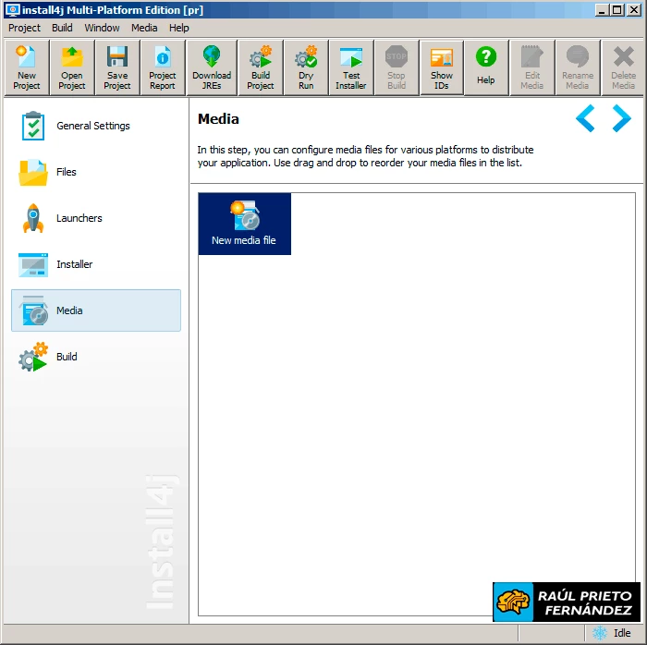647x645 pixels.
Task: Save the project with Save Project
Action: pos(117,67)
